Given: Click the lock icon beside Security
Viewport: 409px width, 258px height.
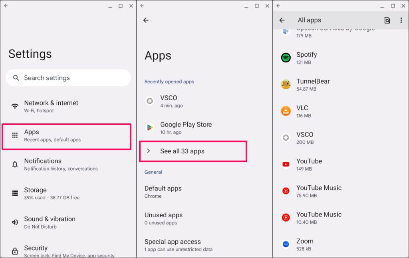Looking at the screenshot, I should (15, 251).
